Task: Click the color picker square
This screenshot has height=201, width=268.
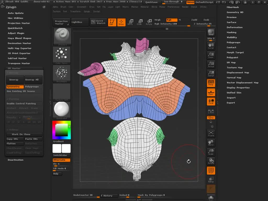Action: (62, 130)
